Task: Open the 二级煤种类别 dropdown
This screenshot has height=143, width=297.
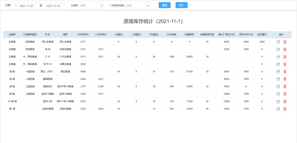Action: (138, 6)
